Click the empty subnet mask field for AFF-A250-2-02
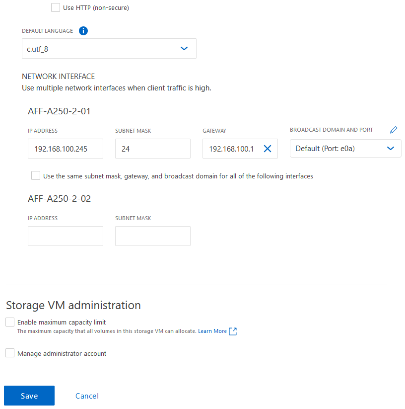The width and height of the screenshot is (405, 409). coord(152,236)
